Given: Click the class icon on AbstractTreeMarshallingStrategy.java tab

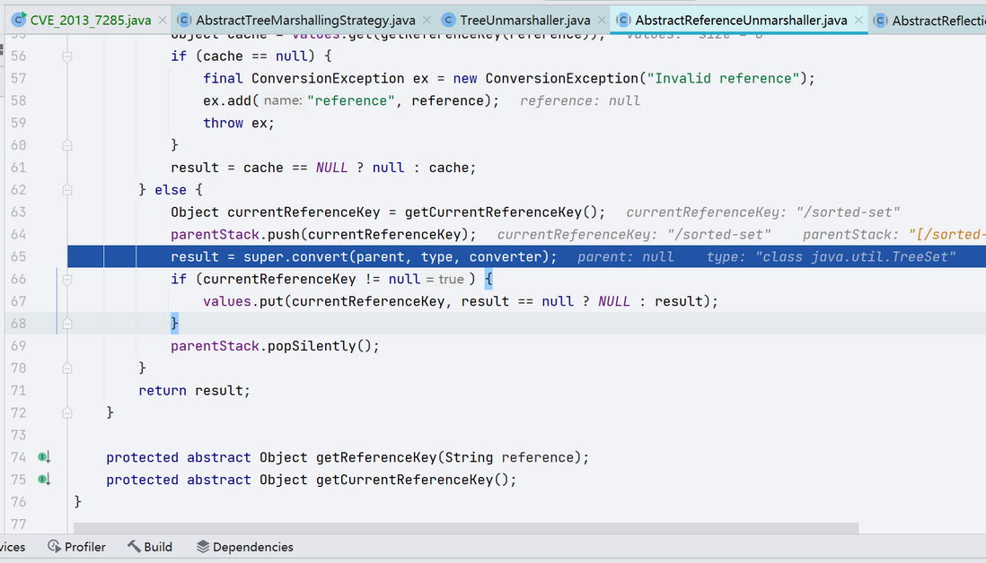Looking at the screenshot, I should (x=183, y=20).
